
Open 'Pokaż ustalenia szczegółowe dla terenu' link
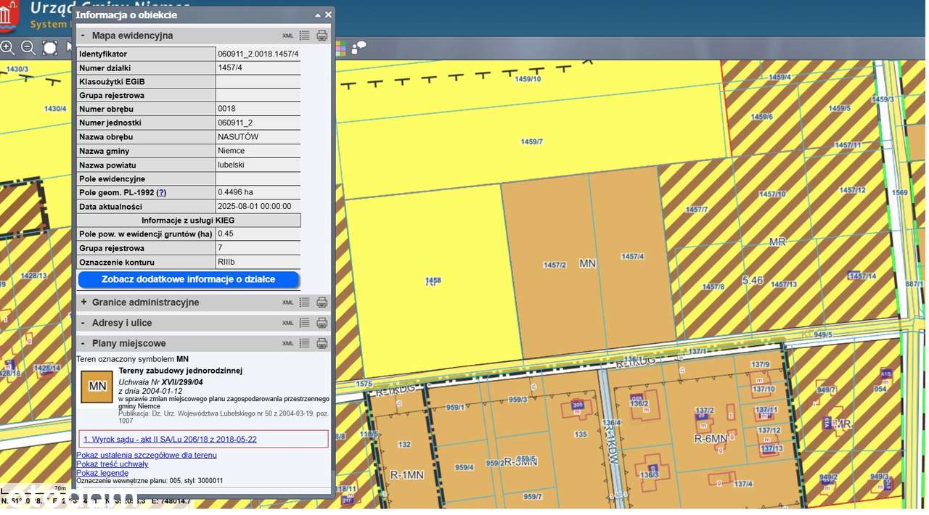[x=147, y=456]
